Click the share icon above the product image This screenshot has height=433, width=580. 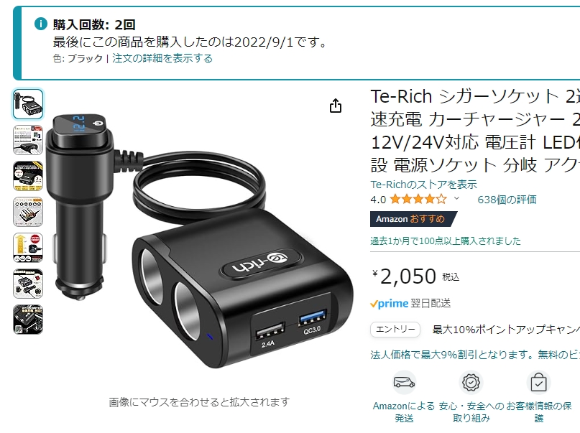tap(336, 106)
